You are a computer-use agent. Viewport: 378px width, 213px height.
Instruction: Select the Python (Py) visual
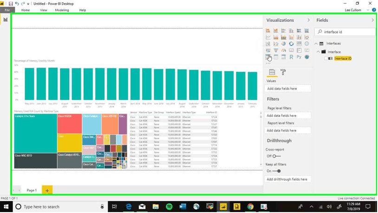pos(299,57)
